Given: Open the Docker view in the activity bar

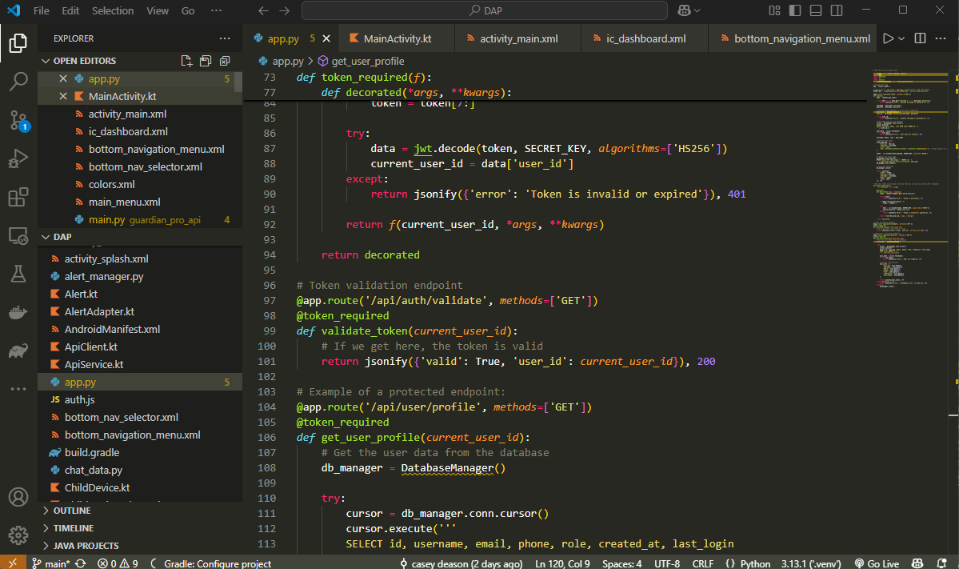Looking at the screenshot, I should coord(18,312).
